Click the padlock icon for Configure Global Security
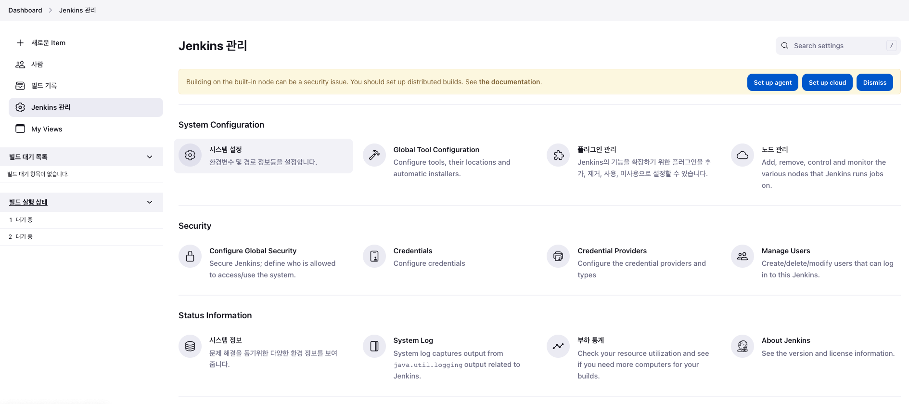 (190, 256)
